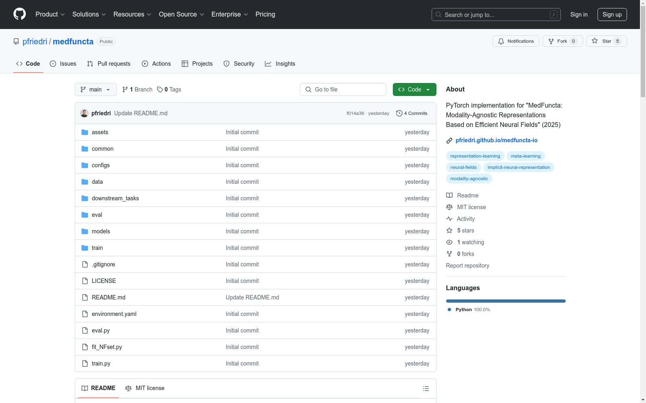Screen dimensions: 646x403
Task: Click the models folder icon
Action: (x=85, y=231)
